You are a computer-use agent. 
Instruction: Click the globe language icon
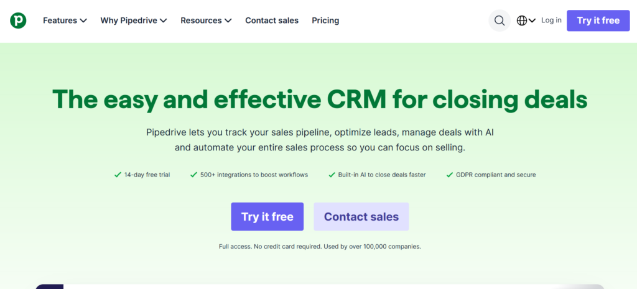click(522, 21)
